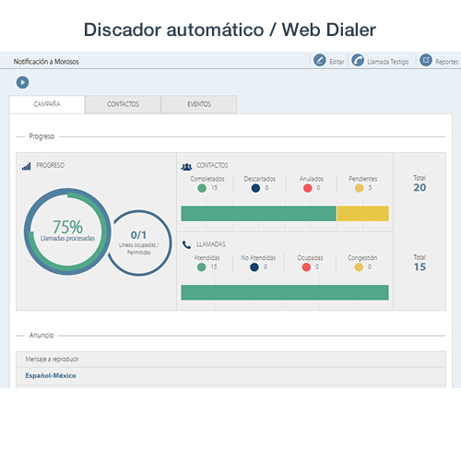Switch to the CONTACTOS tab
Screen dimensions: 461x461
pos(123,104)
